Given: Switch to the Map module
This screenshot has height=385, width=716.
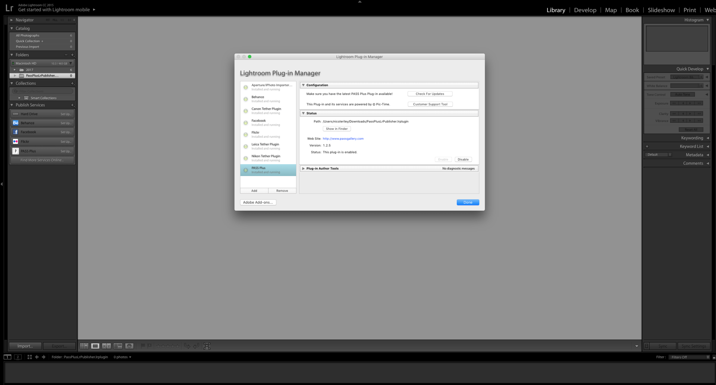Looking at the screenshot, I should 611,10.
